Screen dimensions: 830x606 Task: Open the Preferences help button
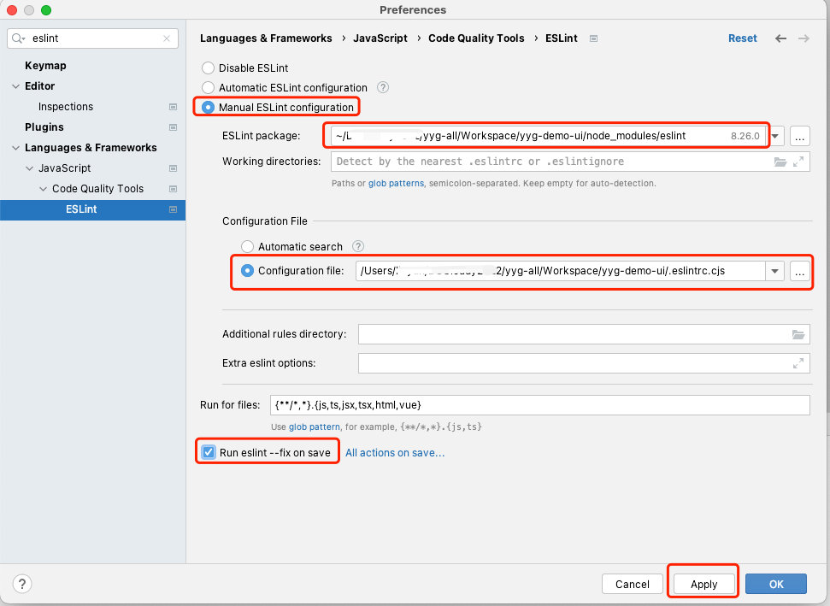click(21, 585)
